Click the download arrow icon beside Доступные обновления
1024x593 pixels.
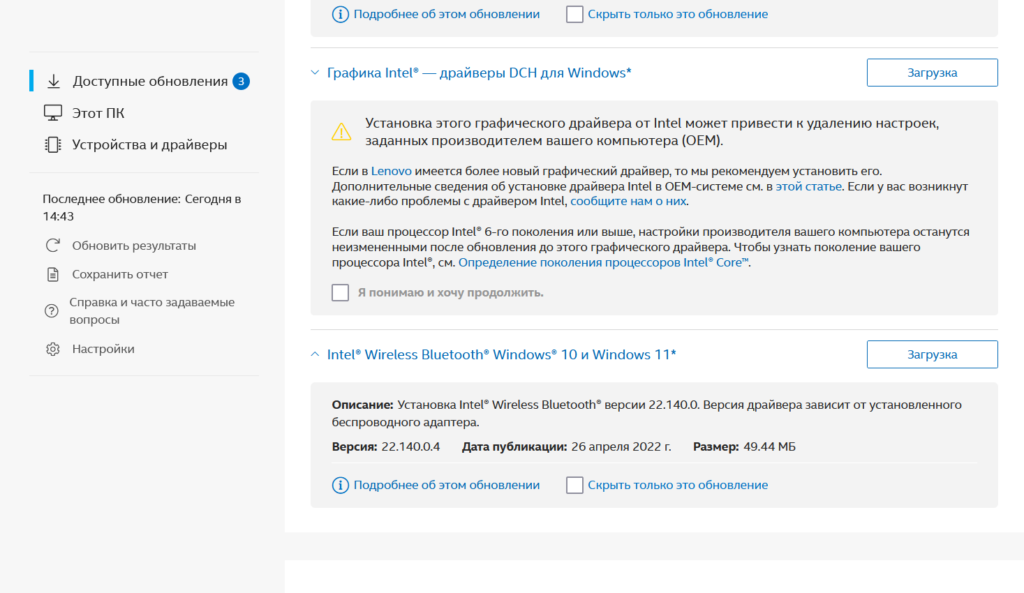[x=54, y=81]
